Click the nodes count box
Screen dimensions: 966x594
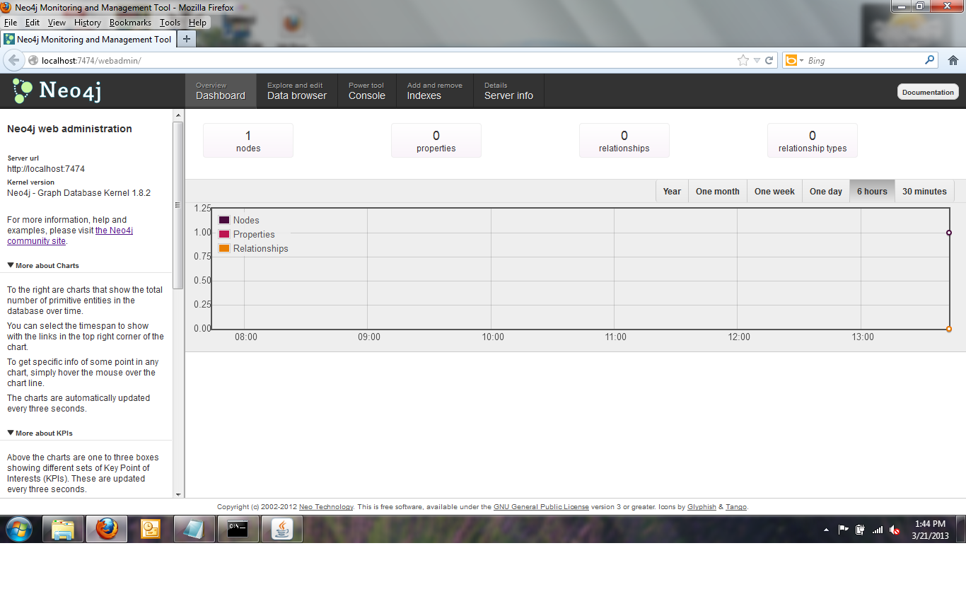click(x=248, y=141)
